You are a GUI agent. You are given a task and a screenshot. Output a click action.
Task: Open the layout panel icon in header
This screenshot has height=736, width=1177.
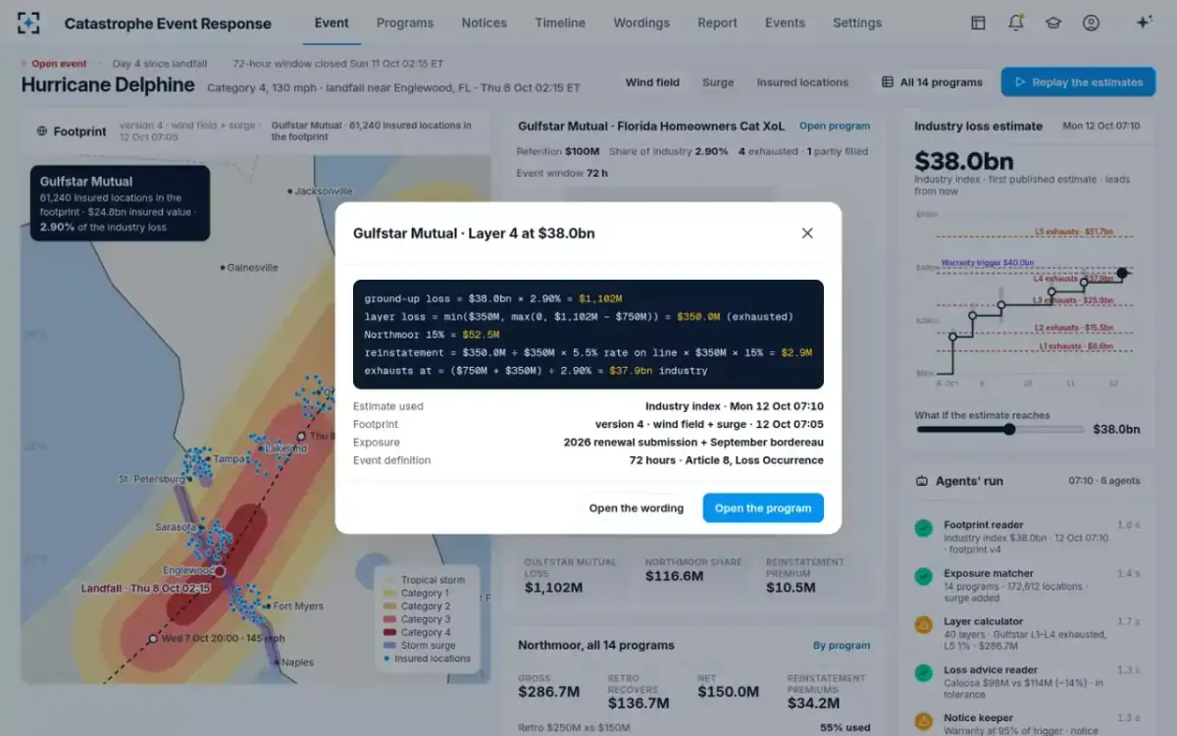[x=978, y=23]
